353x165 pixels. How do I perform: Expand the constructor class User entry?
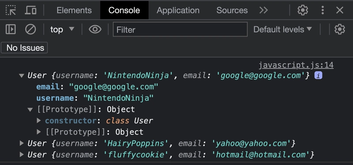point(39,121)
